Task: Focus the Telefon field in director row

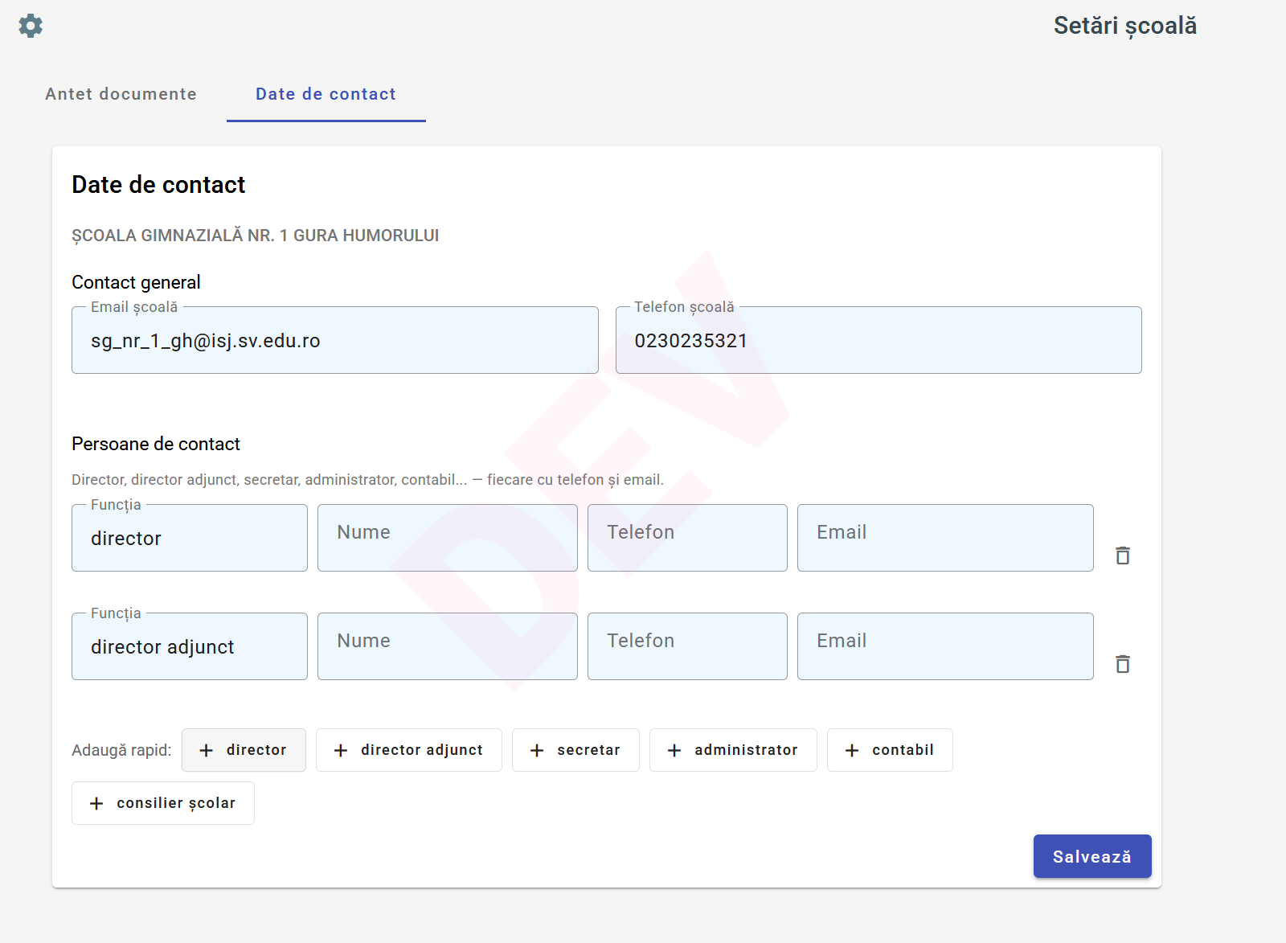Action: (687, 538)
